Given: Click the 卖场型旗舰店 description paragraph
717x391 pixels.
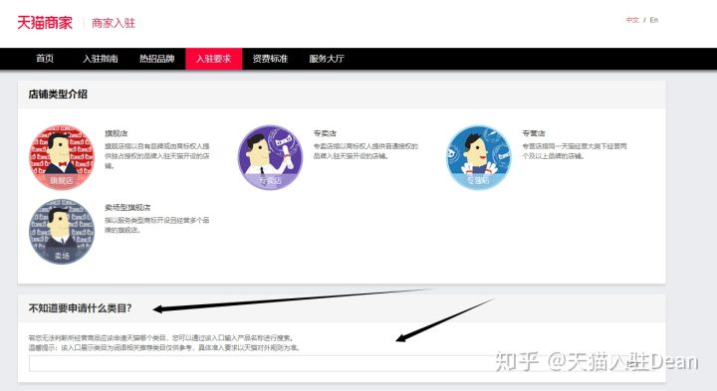Looking at the screenshot, I should click(x=157, y=225).
